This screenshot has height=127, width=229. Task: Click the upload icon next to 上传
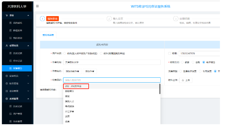(183, 80)
